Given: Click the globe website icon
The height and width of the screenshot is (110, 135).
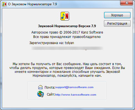Looking at the screenshot, I should (x=40, y=94).
